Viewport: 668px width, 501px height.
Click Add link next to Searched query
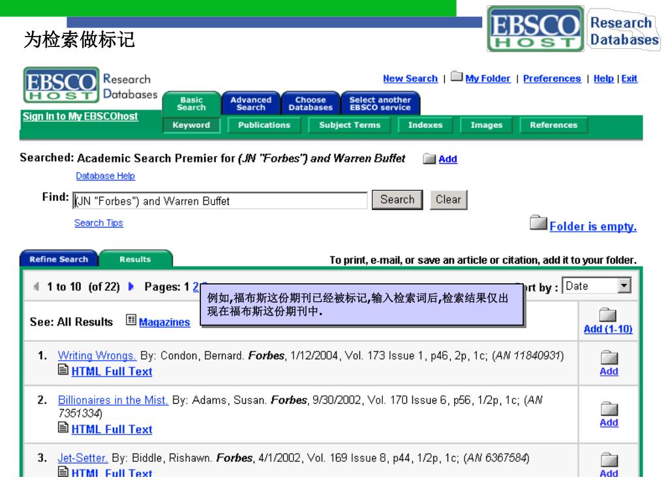click(x=448, y=159)
